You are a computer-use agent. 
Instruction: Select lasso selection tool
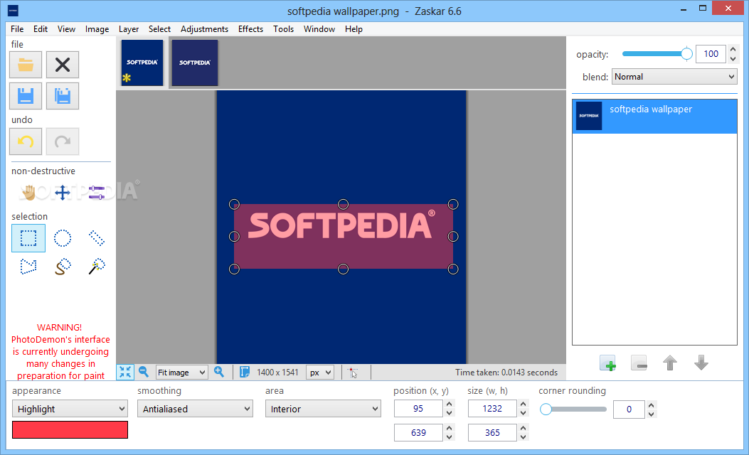click(x=63, y=266)
